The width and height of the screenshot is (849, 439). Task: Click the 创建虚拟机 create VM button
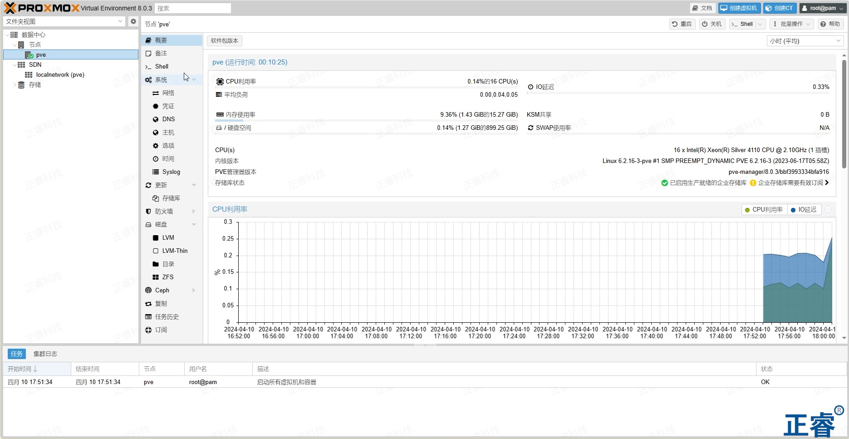pos(739,8)
